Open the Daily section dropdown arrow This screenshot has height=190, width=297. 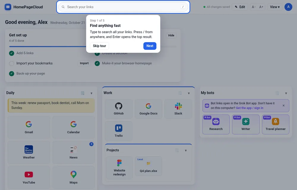point(91,93)
